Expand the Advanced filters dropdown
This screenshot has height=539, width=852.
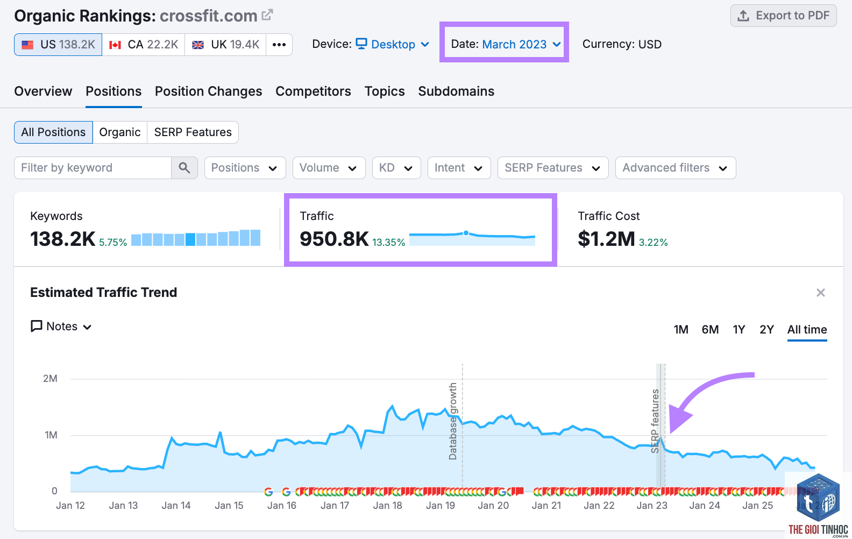(x=676, y=168)
